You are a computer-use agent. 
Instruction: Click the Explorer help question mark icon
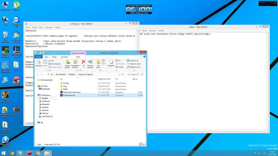144,57
